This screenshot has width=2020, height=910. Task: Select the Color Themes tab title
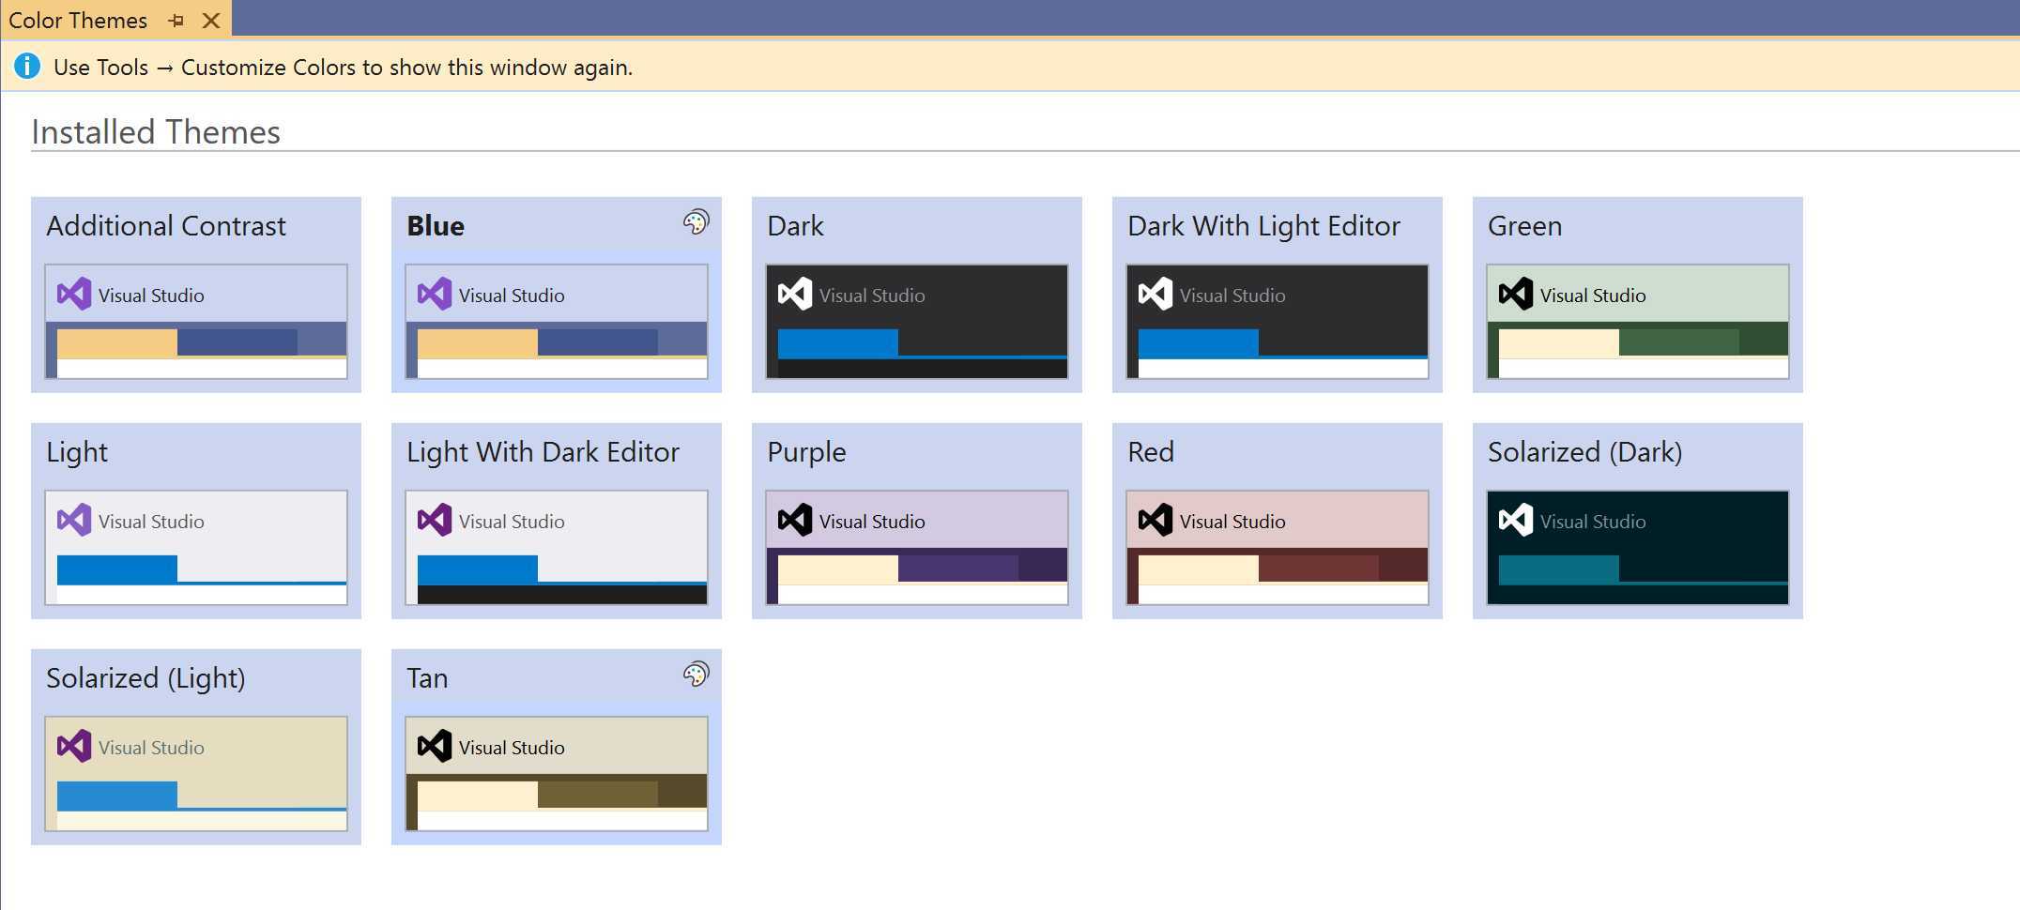click(x=78, y=21)
